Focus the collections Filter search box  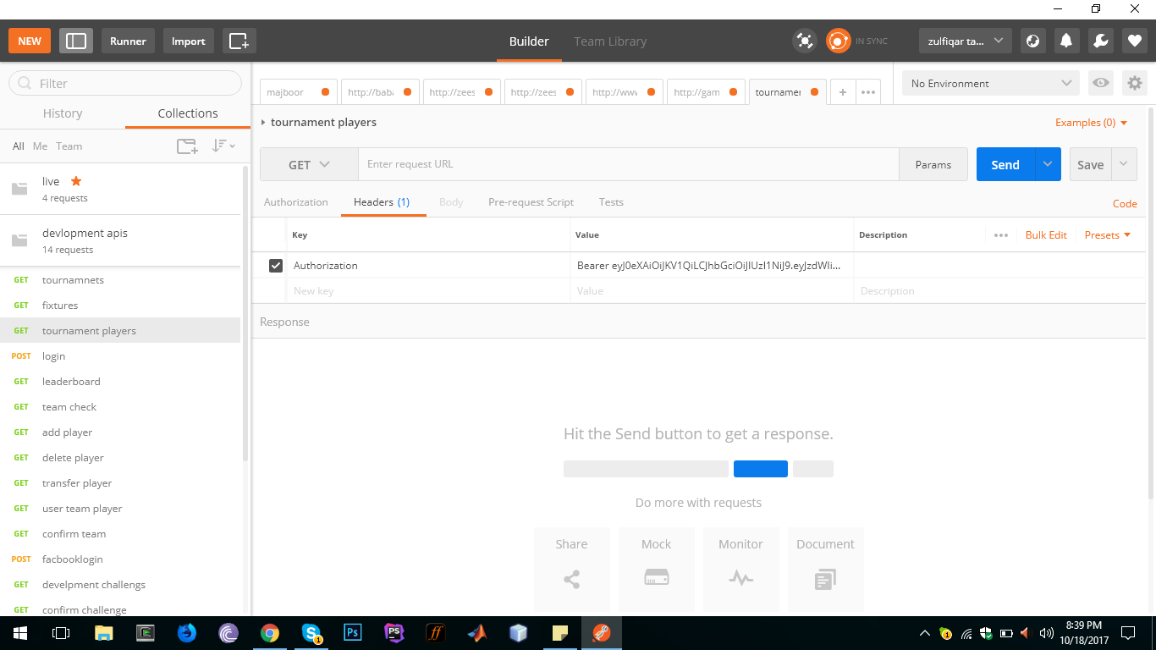click(125, 83)
